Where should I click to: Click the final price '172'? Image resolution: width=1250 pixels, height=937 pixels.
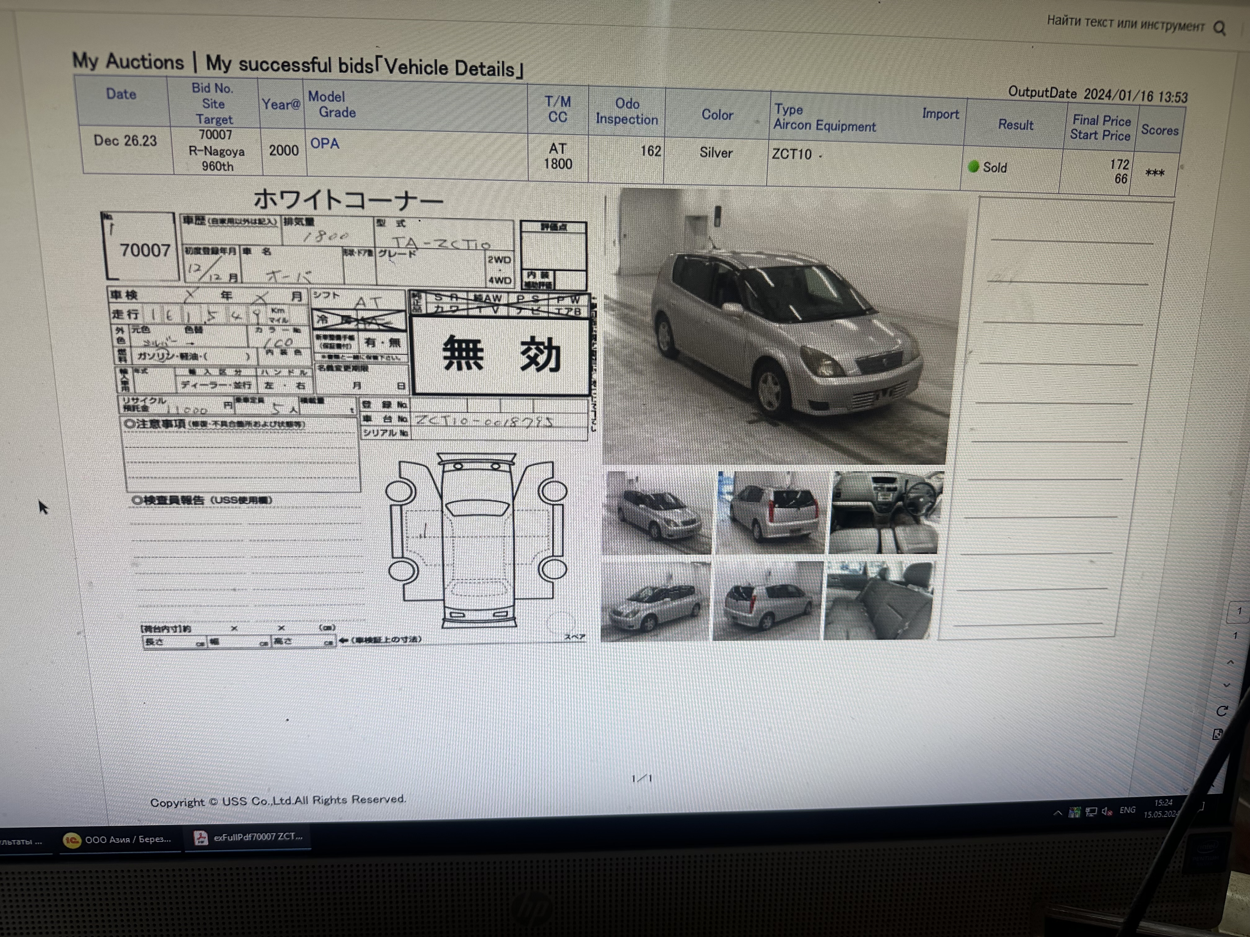click(1119, 164)
